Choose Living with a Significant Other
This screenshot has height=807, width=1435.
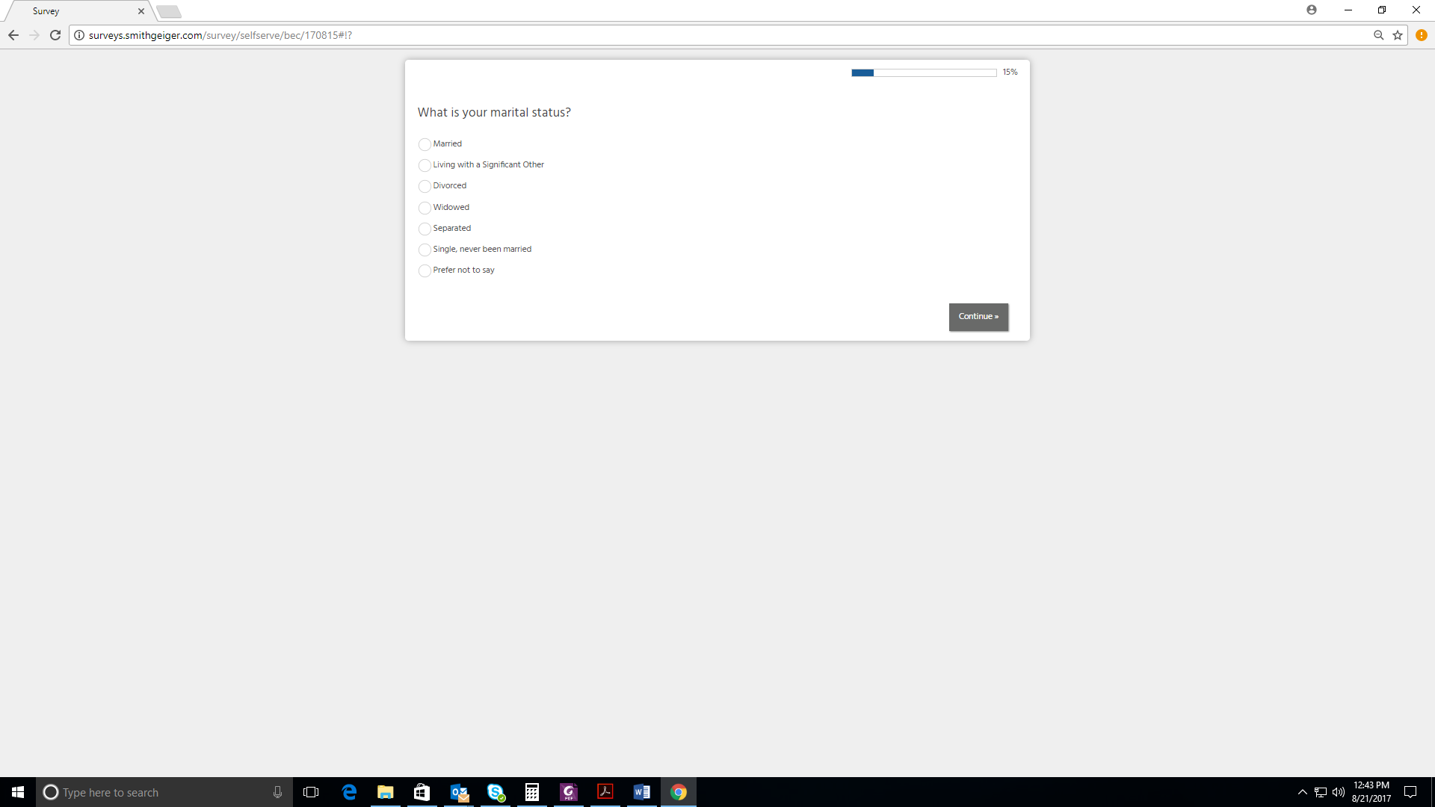[x=425, y=165]
